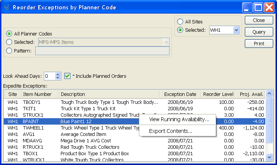This screenshot has height=165, width=277.
Task: Choose View Running Availability from context menu
Action: [179, 120]
